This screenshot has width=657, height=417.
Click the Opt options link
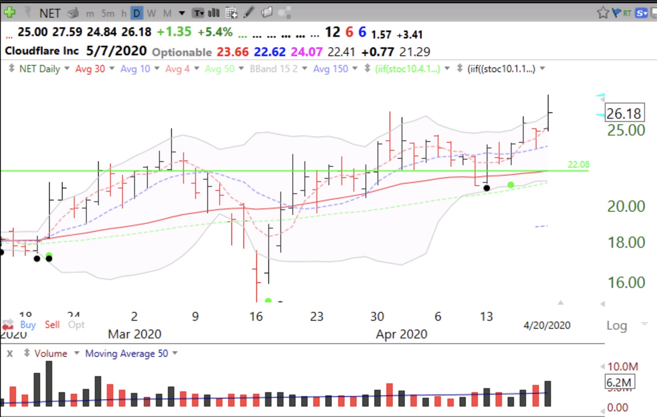(x=76, y=325)
